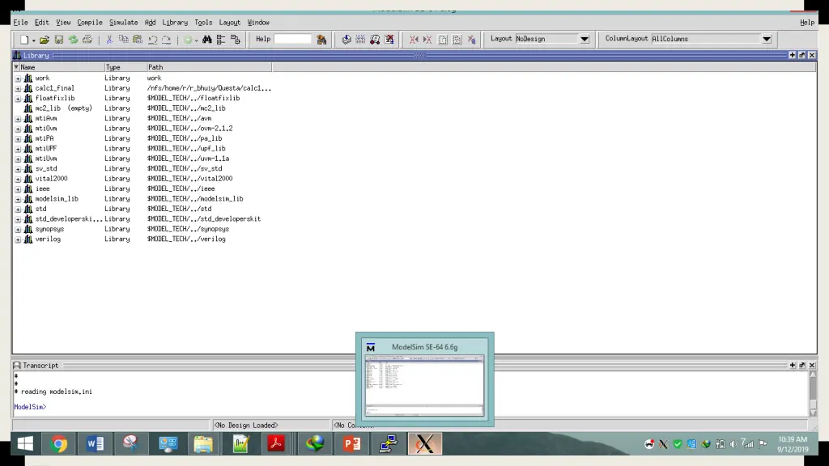Screen dimensions: 829x466
Task: Open Adobe Acrobat from the taskbar
Action: (275, 444)
